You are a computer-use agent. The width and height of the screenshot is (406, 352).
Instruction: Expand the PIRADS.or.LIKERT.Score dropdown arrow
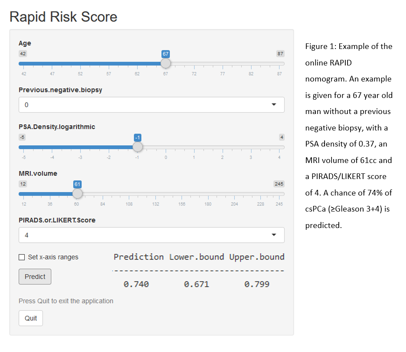(274, 235)
